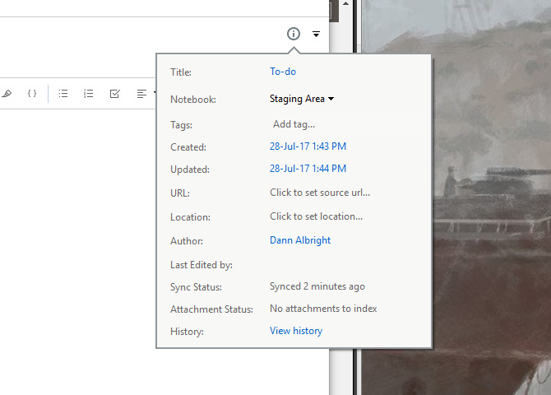551x395 pixels.
Task: Apply numbered list formatting
Action: click(89, 94)
